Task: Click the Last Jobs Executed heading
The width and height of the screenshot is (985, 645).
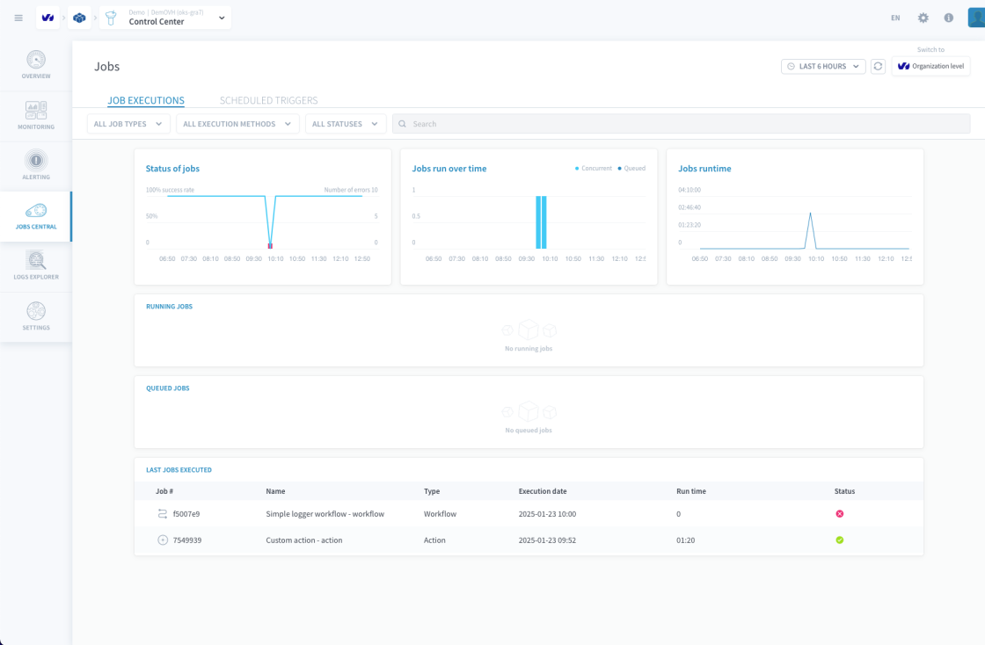Action: pyautogui.click(x=179, y=470)
